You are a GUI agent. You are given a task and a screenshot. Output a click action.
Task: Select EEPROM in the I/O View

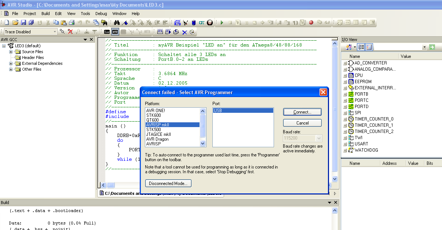363,82
